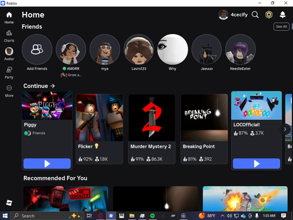Open the Charts sidebar item
This screenshot has height=220, width=293.
(9, 36)
